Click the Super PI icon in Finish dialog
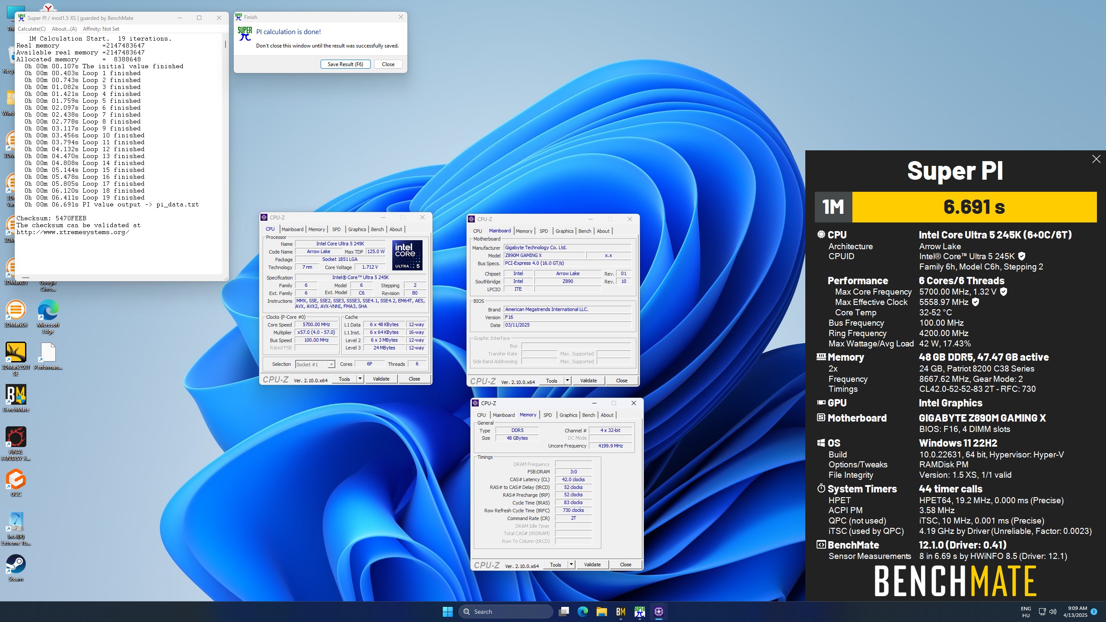 [245, 33]
